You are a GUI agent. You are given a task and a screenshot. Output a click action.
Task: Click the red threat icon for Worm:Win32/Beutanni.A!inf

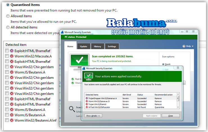click(12, 120)
